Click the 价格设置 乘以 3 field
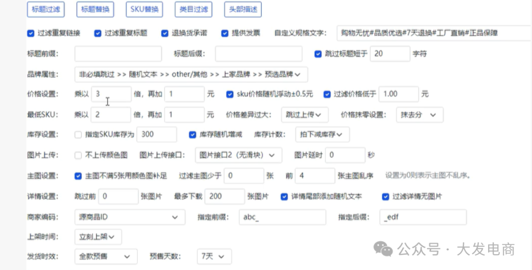Image resolution: width=532 pixels, height=270 pixels. [111, 94]
